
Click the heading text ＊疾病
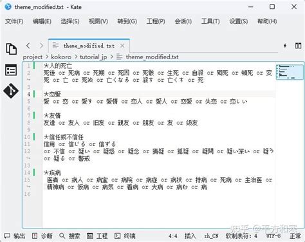coord(52,172)
